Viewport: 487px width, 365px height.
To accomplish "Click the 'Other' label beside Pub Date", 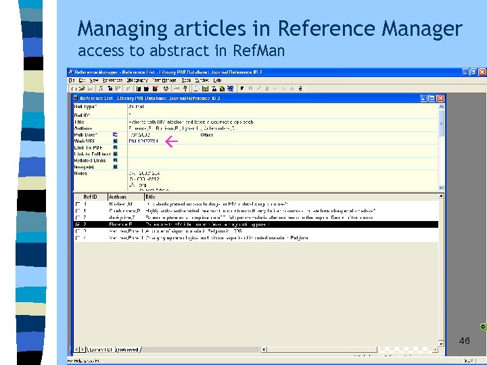I will (207, 135).
